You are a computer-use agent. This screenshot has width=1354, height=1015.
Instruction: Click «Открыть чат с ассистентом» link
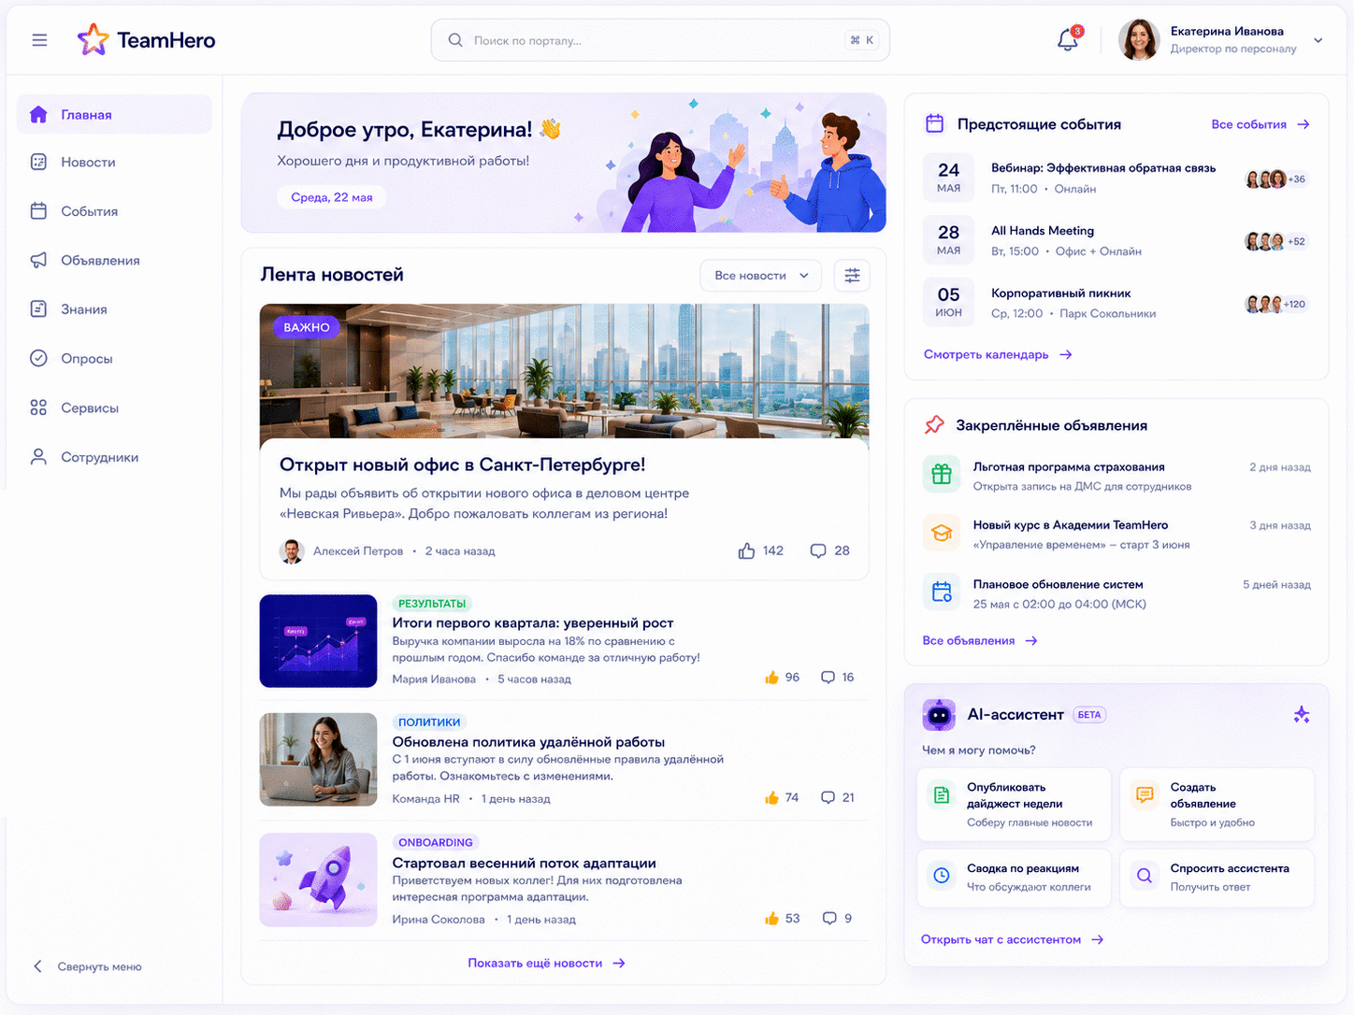pos(1012,939)
